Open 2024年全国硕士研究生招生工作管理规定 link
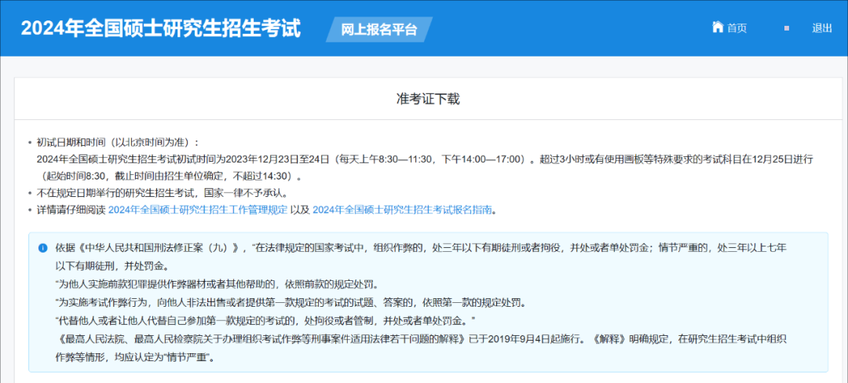The width and height of the screenshot is (848, 383). 198,210
